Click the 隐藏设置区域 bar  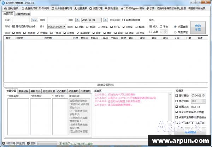[x=106, y=85]
